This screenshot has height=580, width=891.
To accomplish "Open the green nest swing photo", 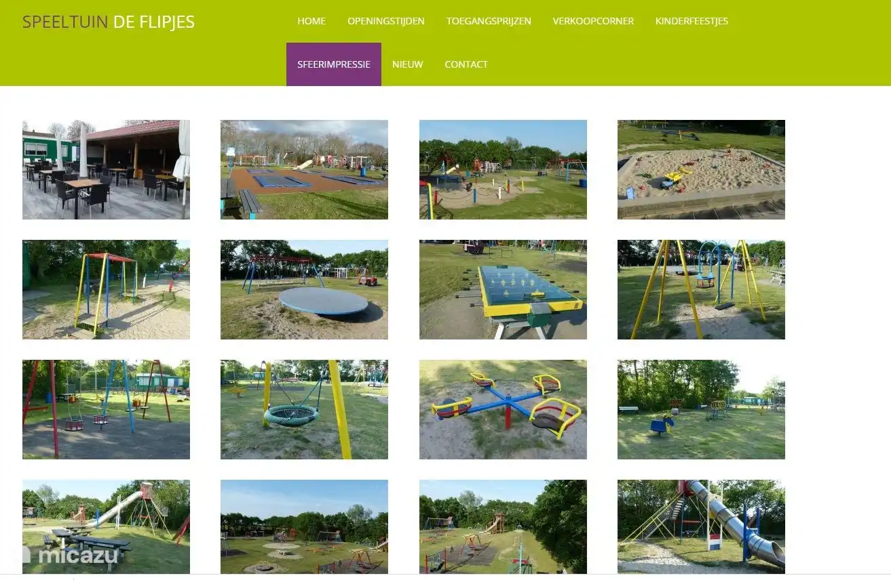I will click(x=304, y=409).
